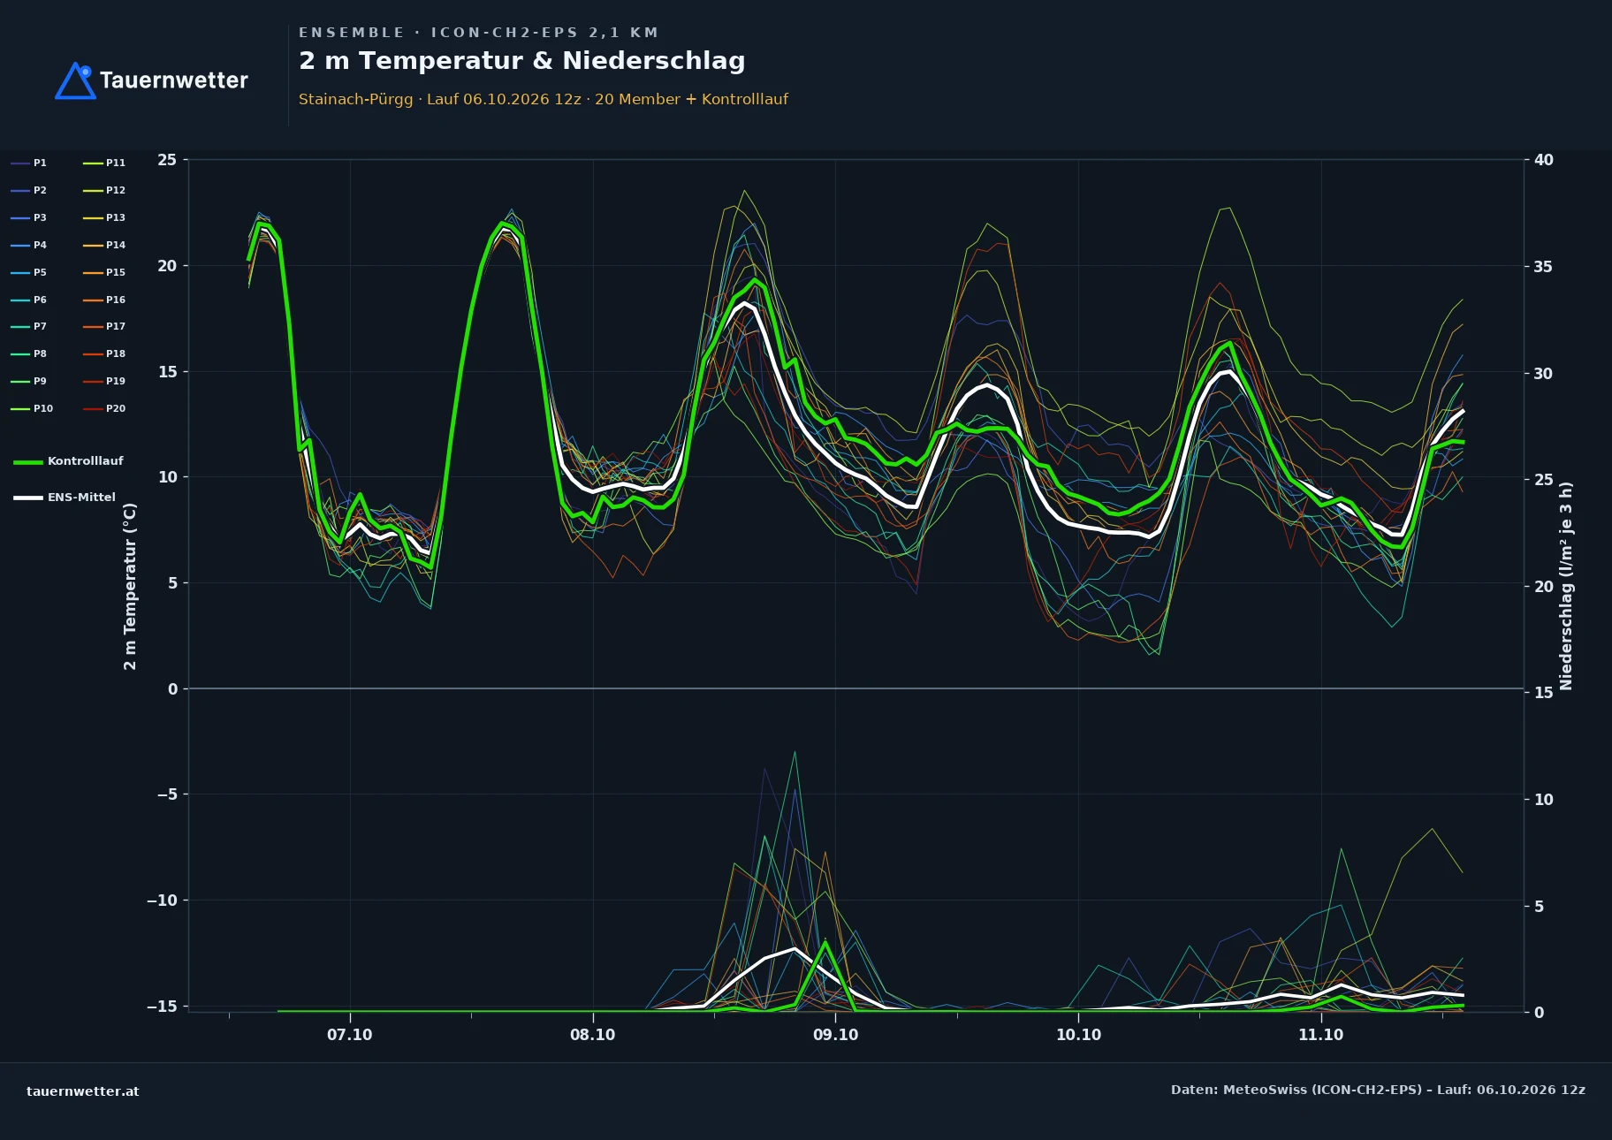The image size is (1612, 1140).
Task: Select the P19 legend entry
Action: point(104,381)
